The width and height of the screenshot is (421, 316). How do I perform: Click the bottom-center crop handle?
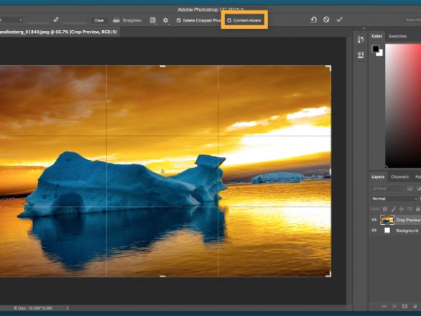[x=162, y=276]
